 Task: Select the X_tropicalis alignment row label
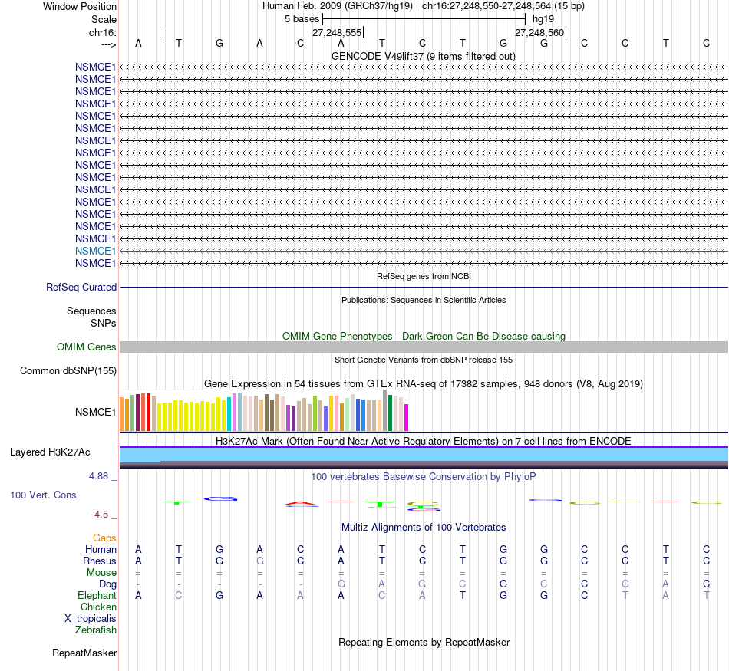(91, 619)
